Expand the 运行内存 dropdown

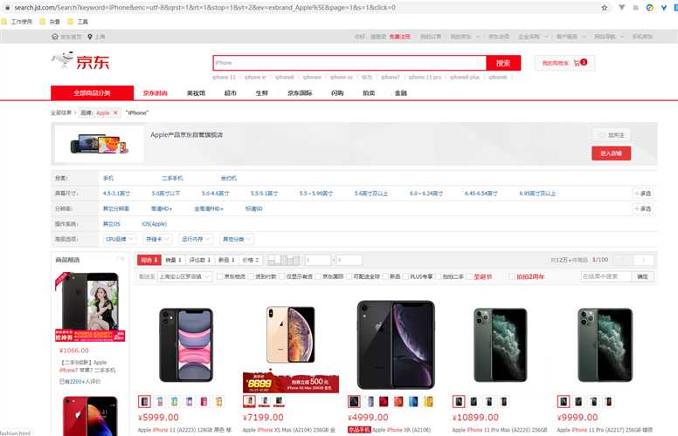coord(196,239)
